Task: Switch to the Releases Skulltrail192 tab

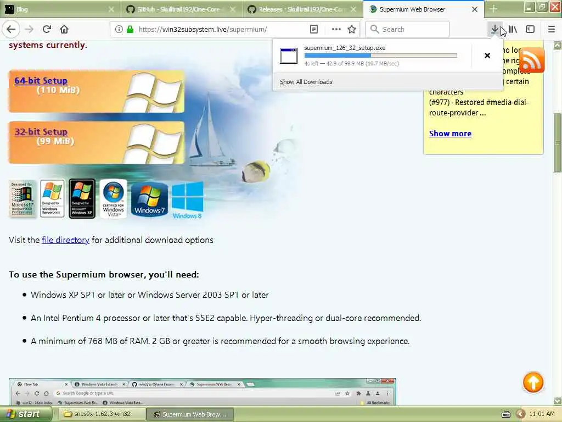Action: point(301,9)
